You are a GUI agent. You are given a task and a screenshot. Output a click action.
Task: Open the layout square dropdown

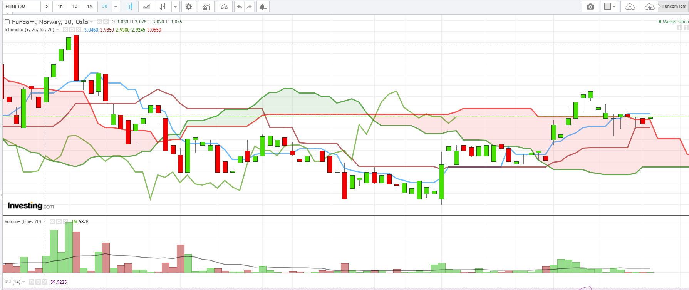click(x=610, y=7)
